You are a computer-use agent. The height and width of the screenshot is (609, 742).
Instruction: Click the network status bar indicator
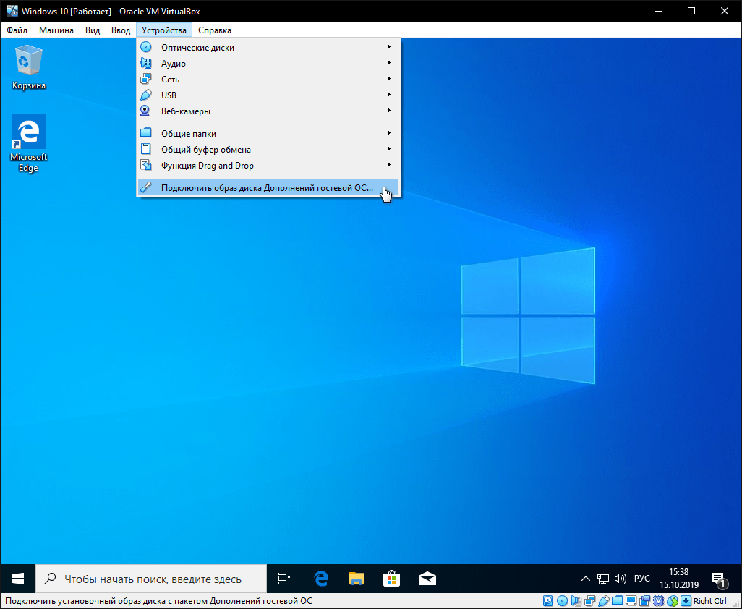tap(589, 601)
